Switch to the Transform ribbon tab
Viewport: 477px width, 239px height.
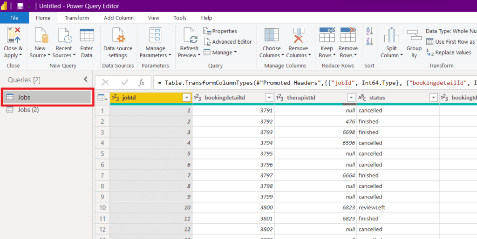[77, 18]
